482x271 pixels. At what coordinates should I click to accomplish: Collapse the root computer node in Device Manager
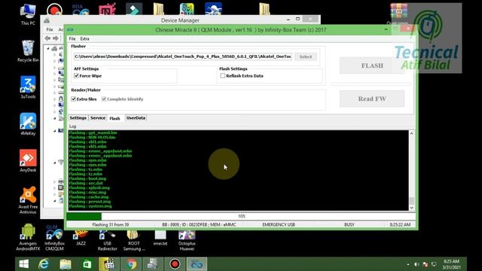point(48,48)
